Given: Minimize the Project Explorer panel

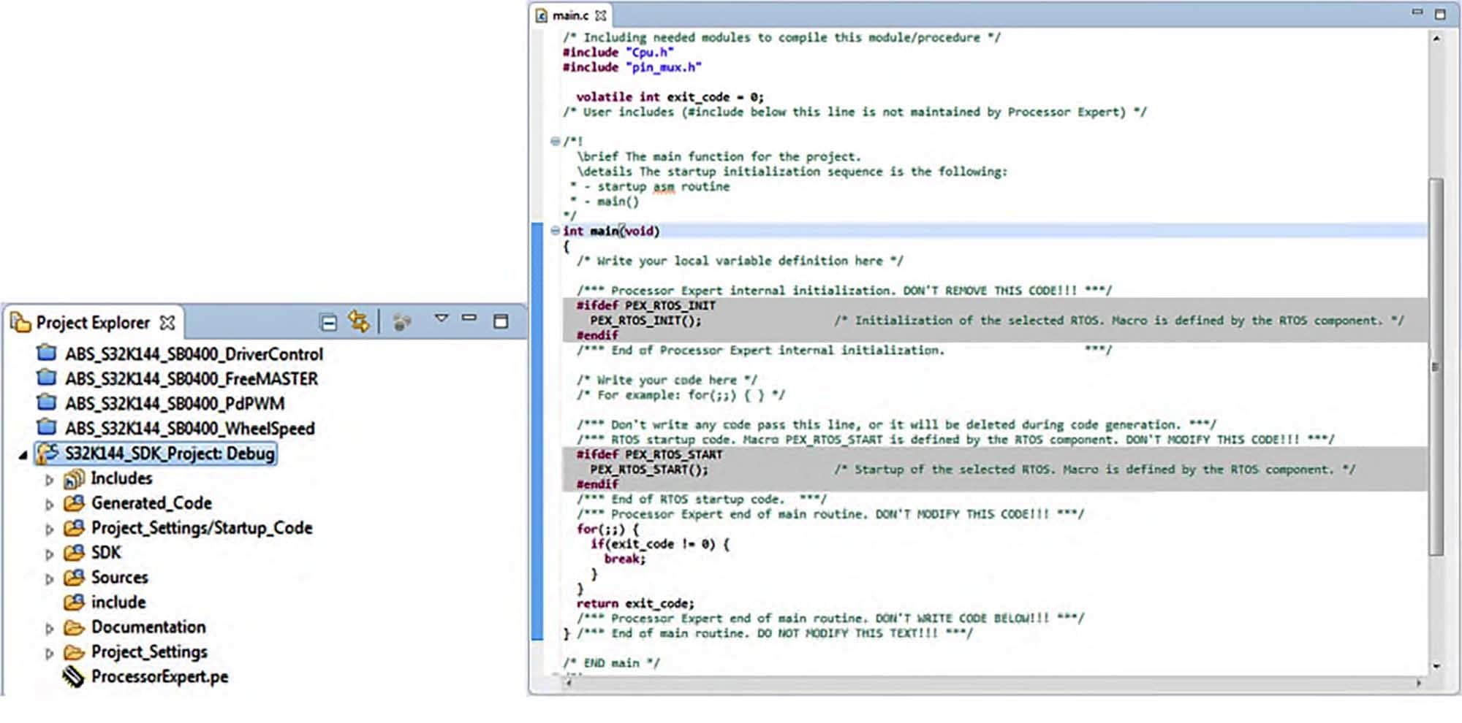Looking at the screenshot, I should point(469,318).
